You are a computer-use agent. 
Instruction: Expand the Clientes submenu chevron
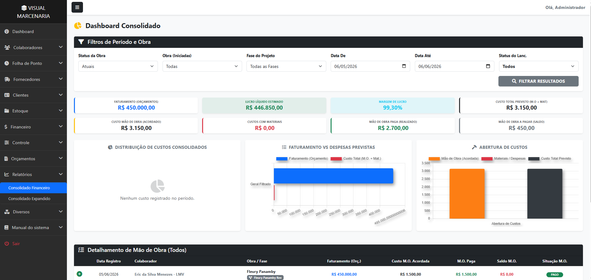coord(61,95)
